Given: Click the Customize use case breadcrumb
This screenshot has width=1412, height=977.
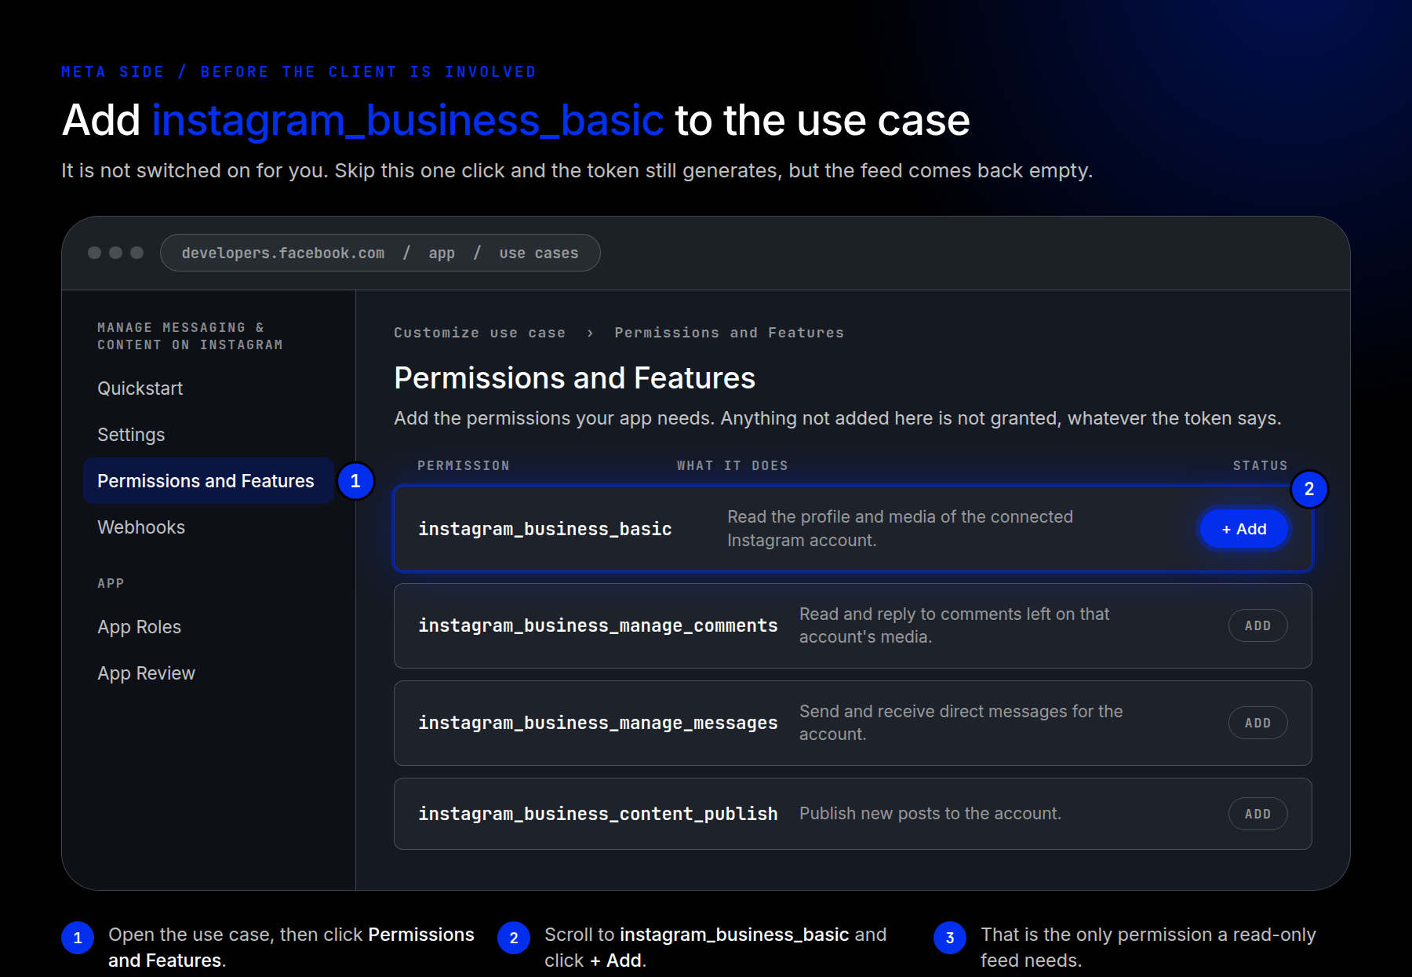Looking at the screenshot, I should 479,333.
